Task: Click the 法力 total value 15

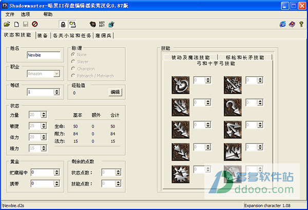Action: pyautogui.click(x=113, y=141)
